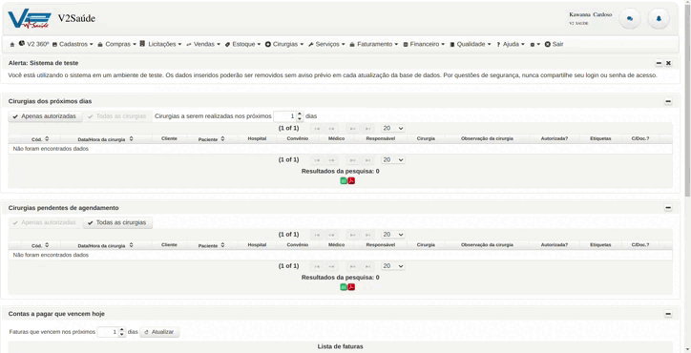This screenshot has width=691, height=353.
Task: Expand the Faturamento dropdown menu
Action: point(374,44)
